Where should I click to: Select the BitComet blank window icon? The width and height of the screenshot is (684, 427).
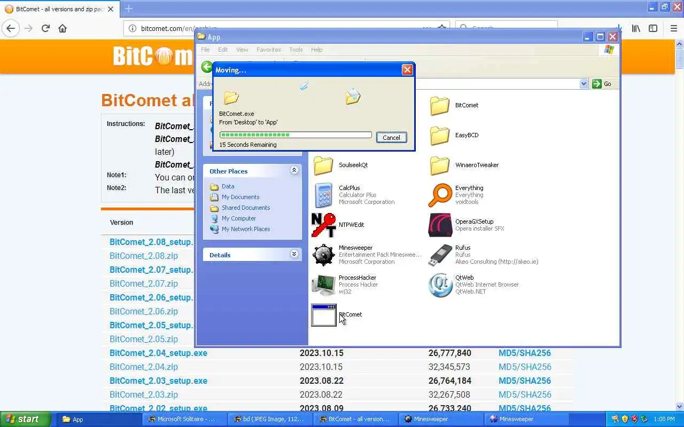click(x=323, y=315)
